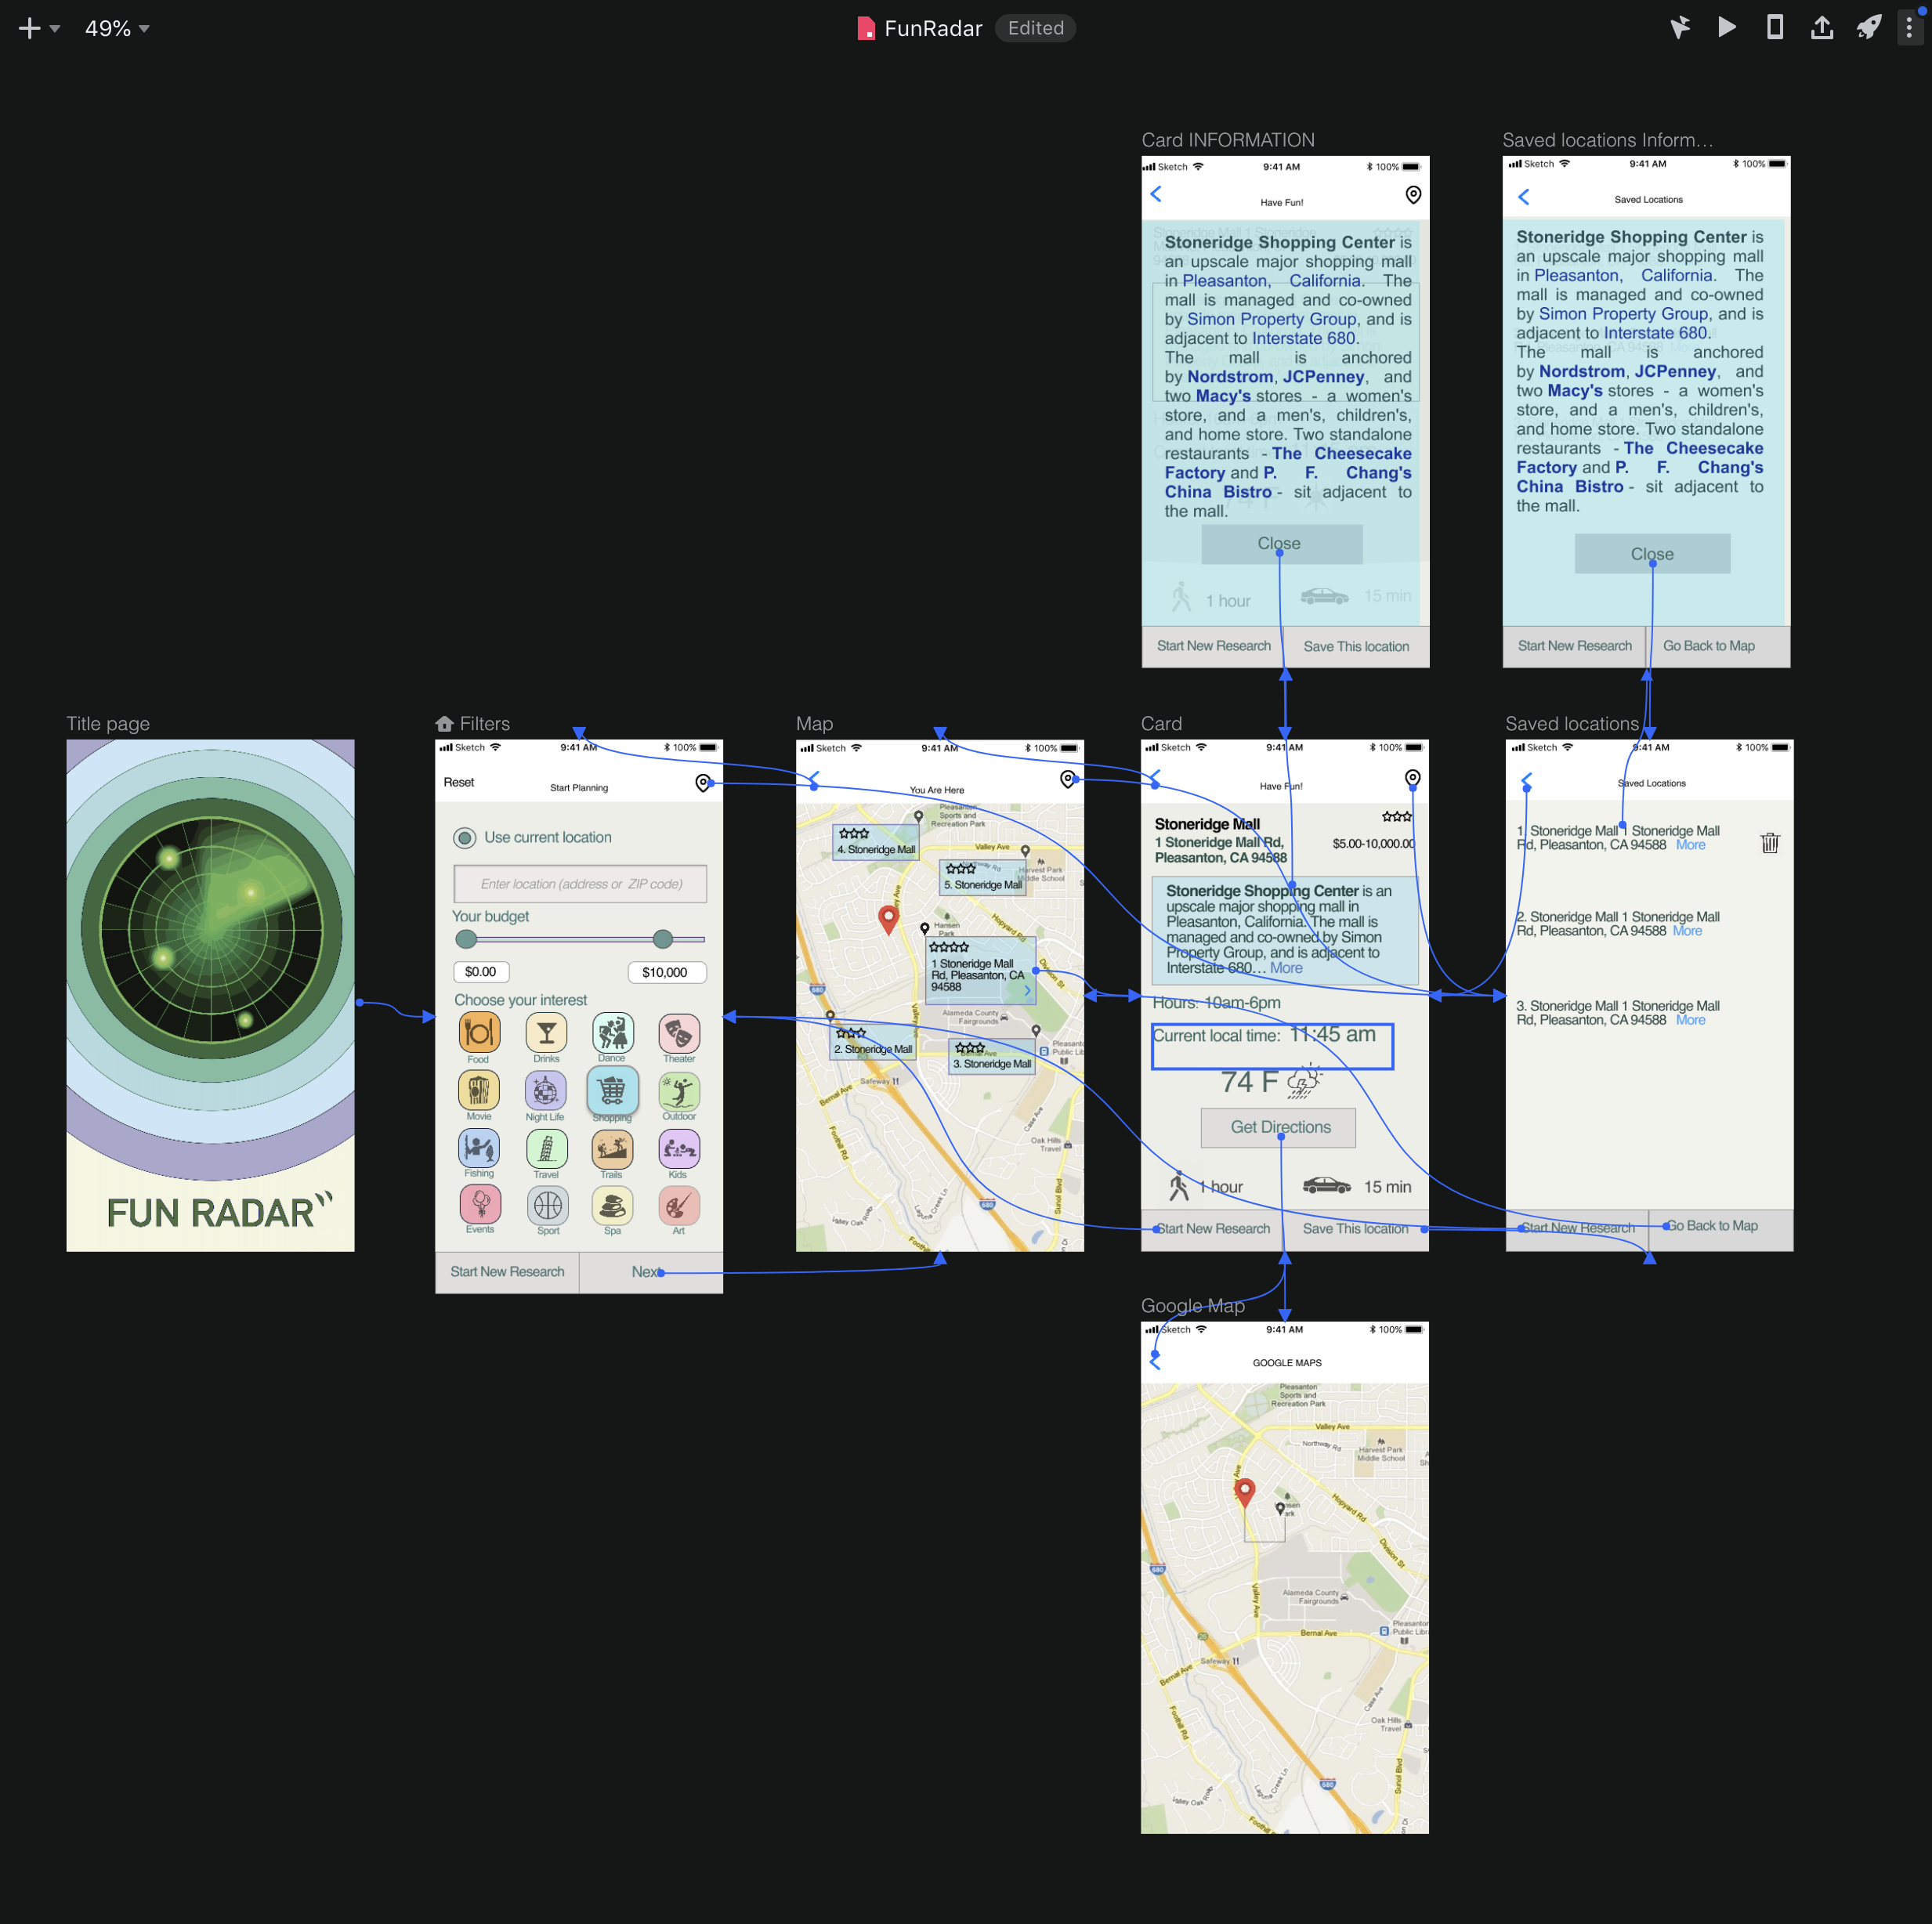Click the FUN RADAR title page artboard

[x=210, y=995]
